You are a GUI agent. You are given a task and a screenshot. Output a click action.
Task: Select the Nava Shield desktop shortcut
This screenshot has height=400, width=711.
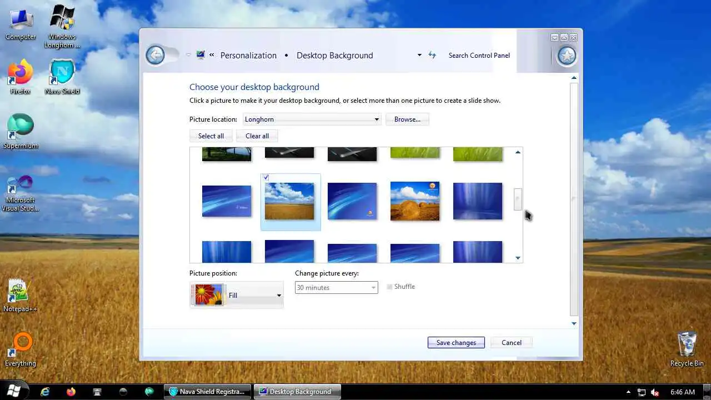tap(62, 77)
